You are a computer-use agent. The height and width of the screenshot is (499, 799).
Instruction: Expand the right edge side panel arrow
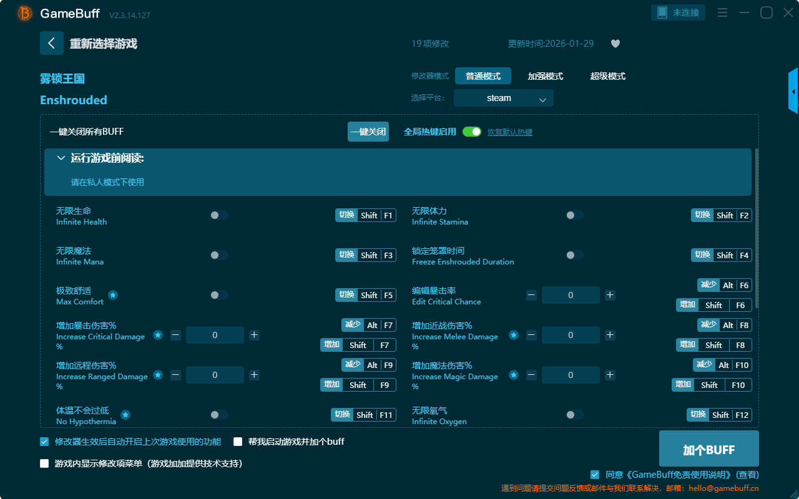pos(793,92)
